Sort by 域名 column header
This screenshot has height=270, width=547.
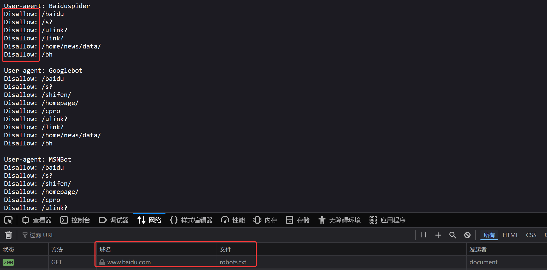coord(157,249)
